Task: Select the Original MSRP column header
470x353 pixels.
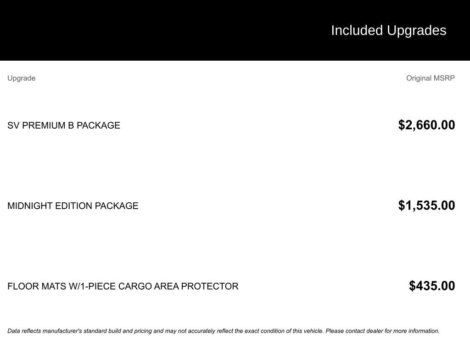Action: coord(430,78)
